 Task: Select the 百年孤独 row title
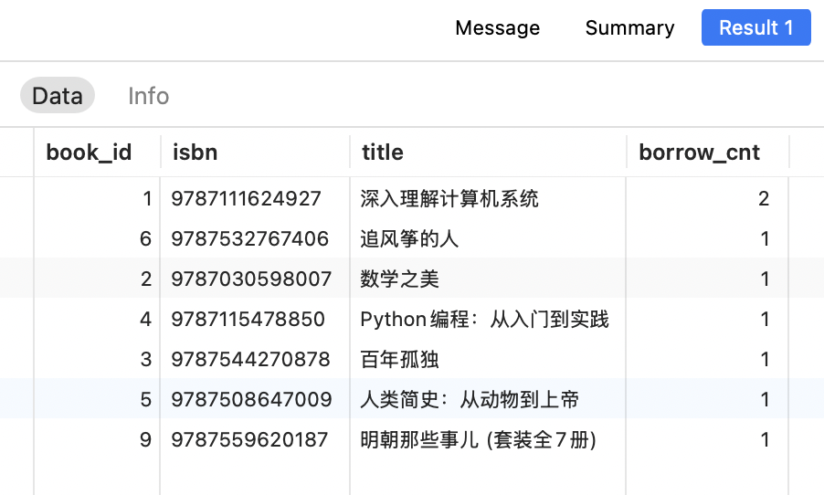tap(400, 359)
